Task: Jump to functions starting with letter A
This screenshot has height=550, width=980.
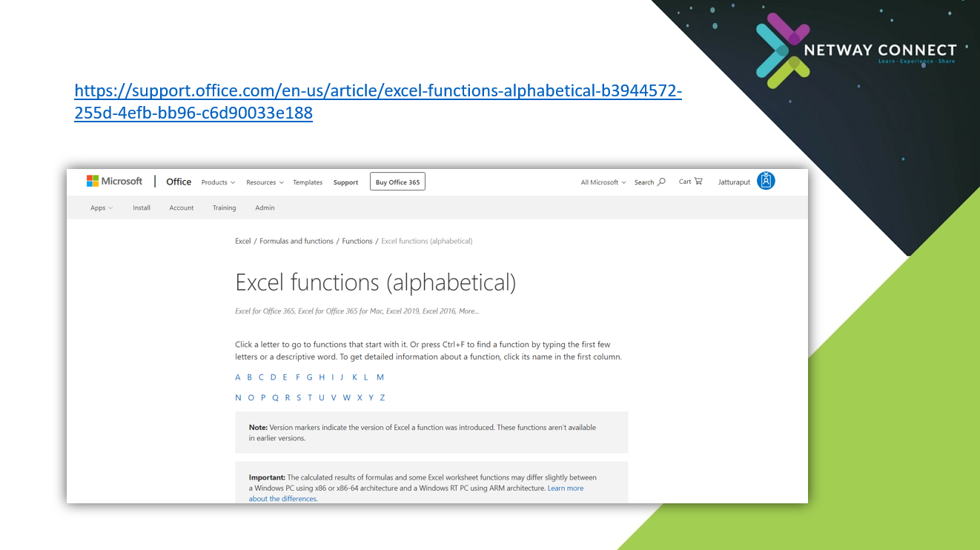Action: 238,377
